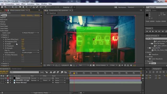Toggle Time Offset stopwatch in Reactor 2
167x94 pixels.
[6, 39]
